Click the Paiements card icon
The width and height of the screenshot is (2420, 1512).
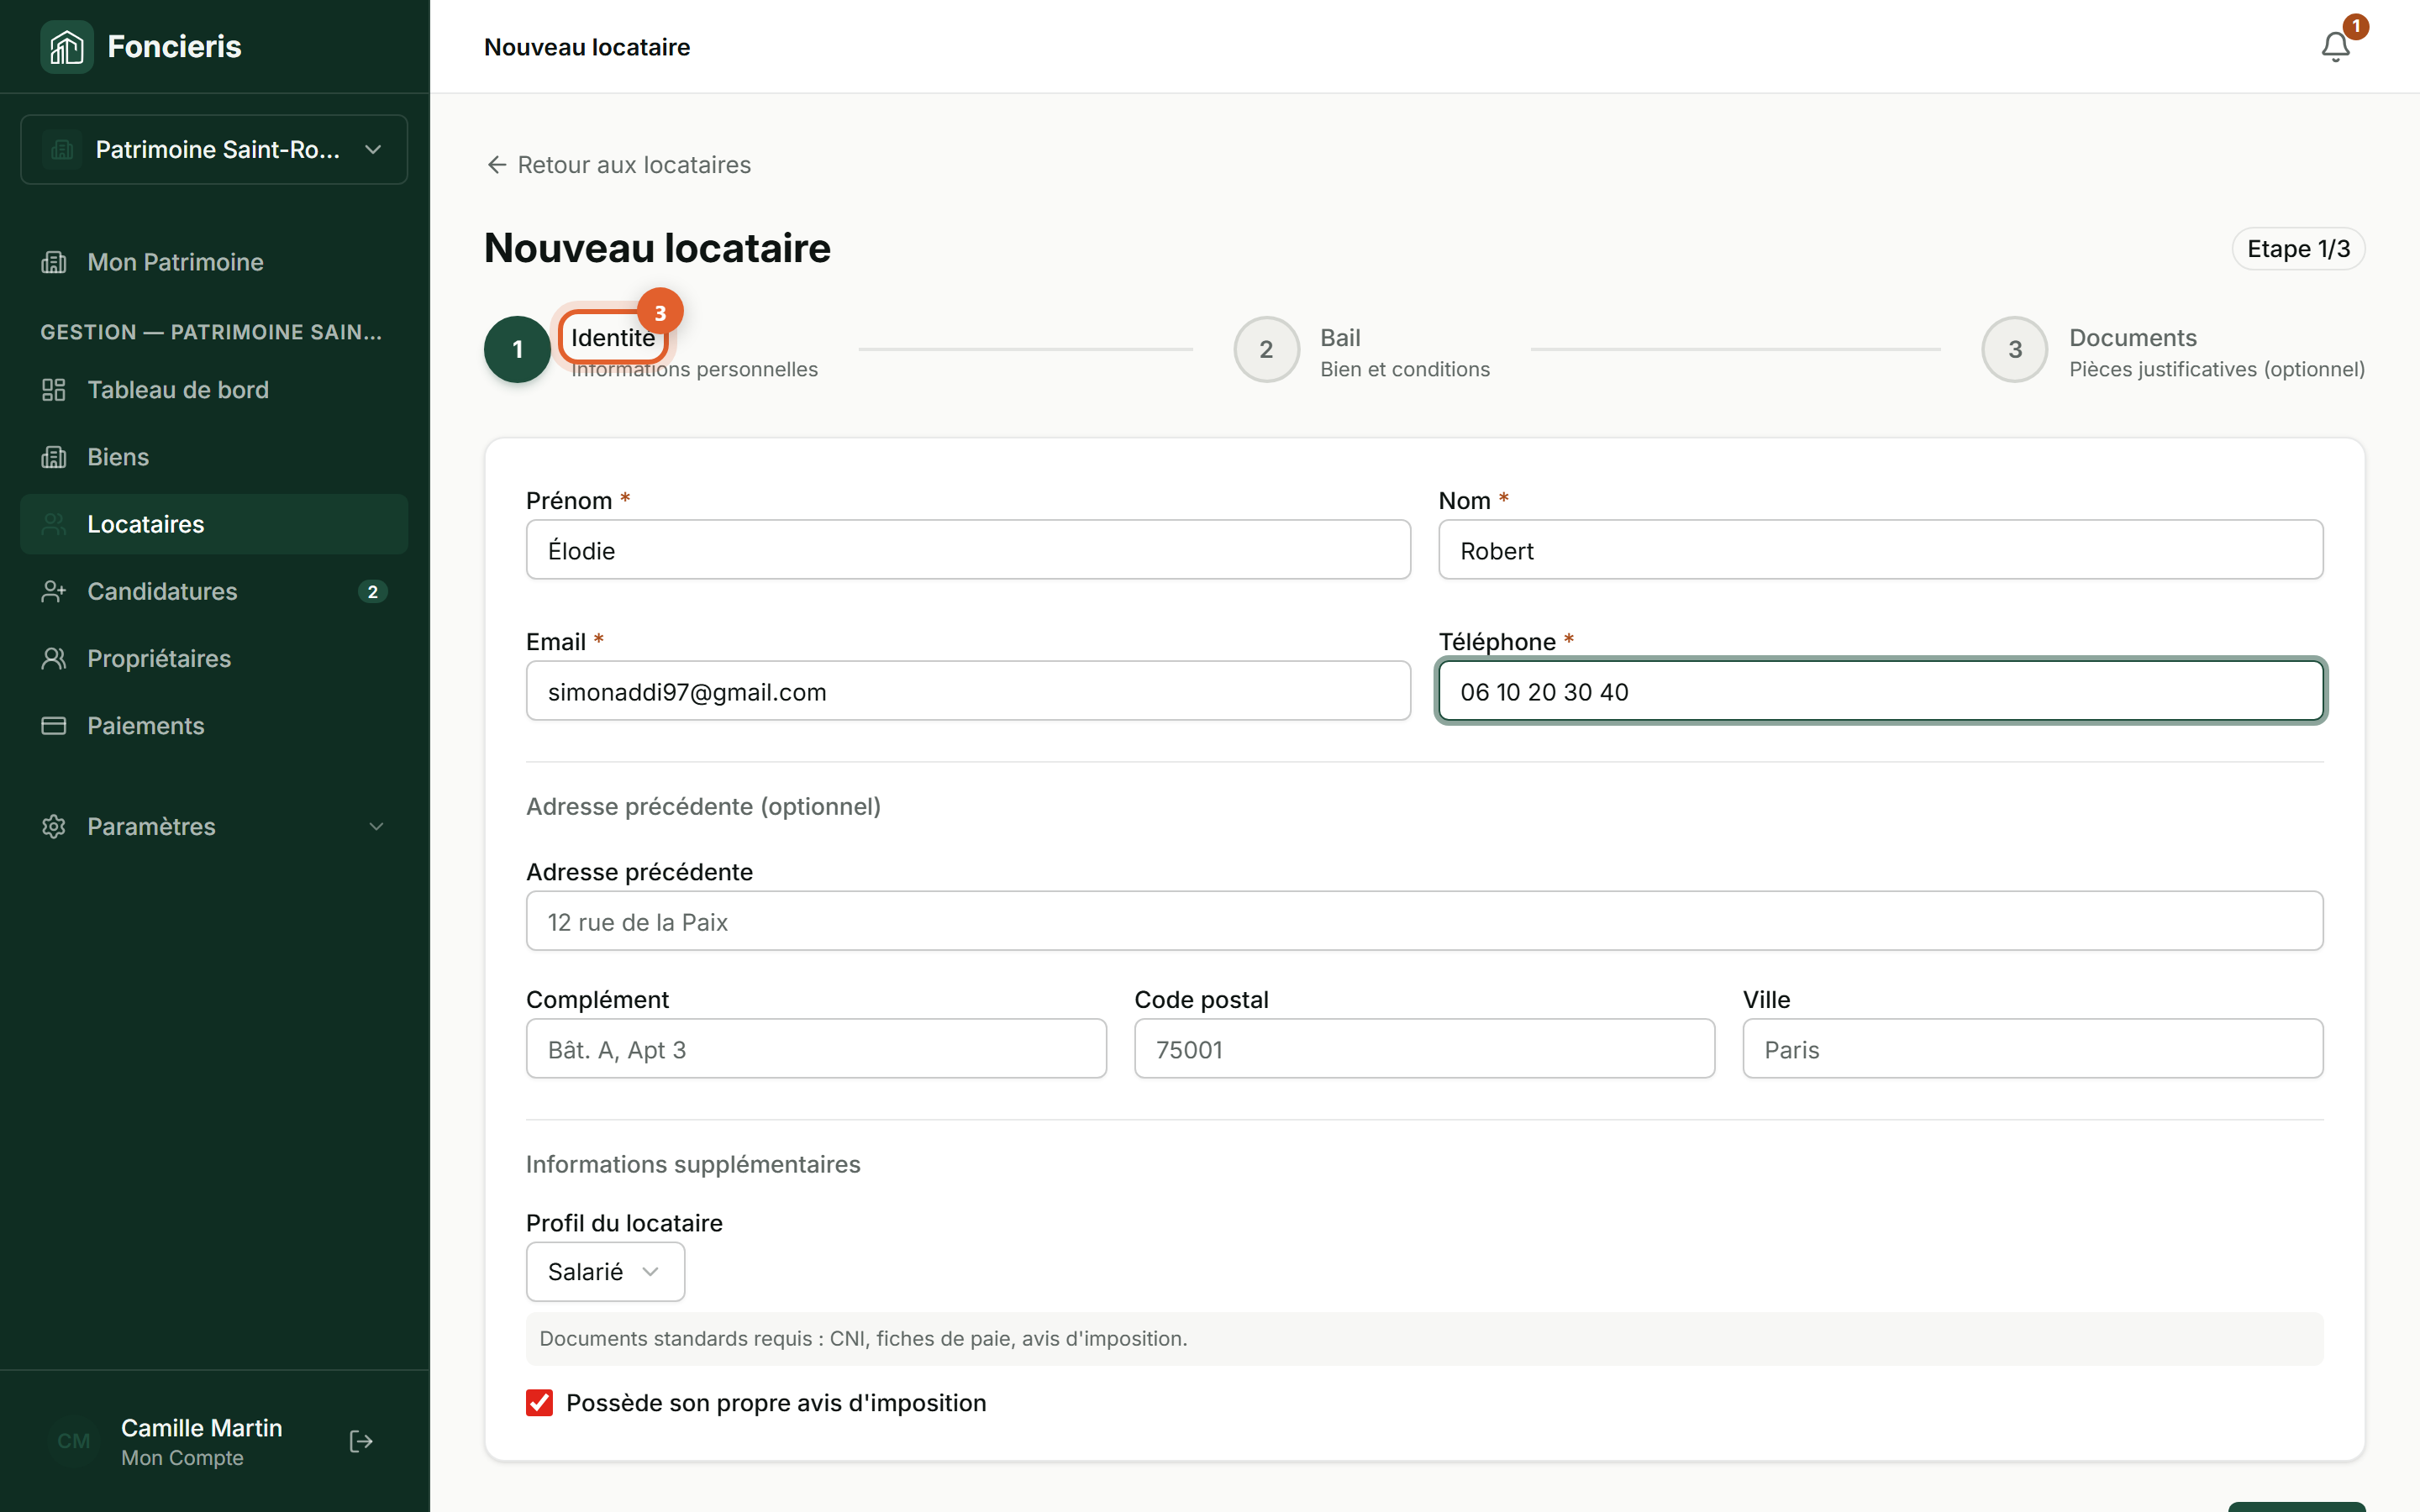point(54,726)
